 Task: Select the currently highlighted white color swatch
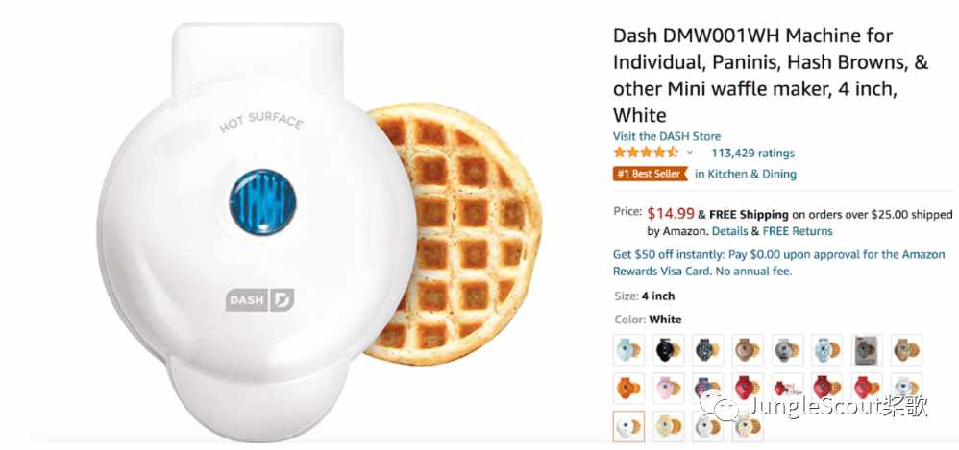(x=628, y=426)
